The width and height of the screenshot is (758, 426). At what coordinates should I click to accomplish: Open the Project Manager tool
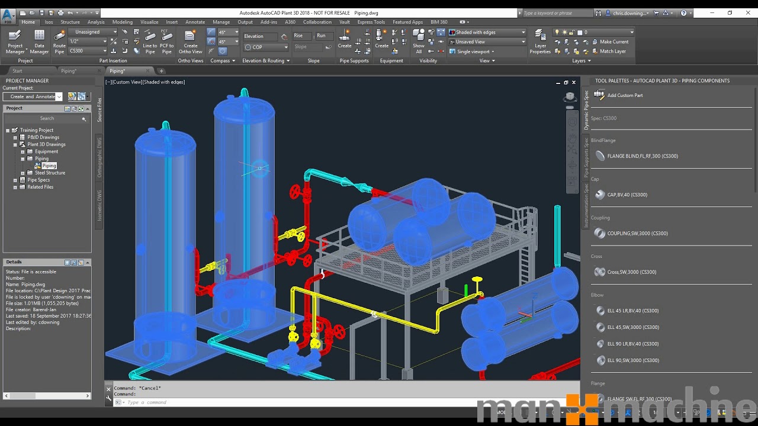[15, 41]
